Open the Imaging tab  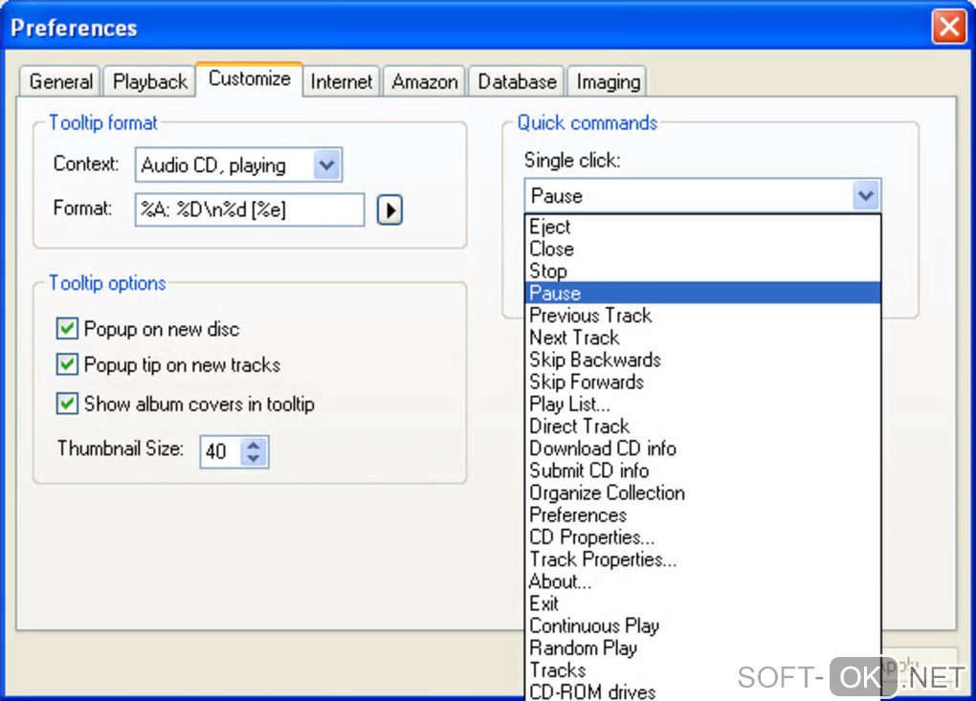(x=608, y=81)
